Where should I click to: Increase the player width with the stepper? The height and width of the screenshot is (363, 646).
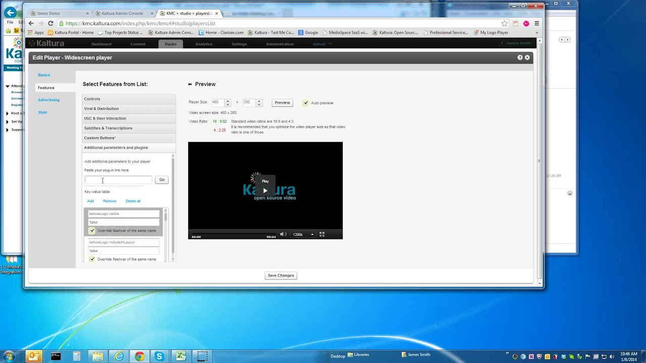pos(228,101)
